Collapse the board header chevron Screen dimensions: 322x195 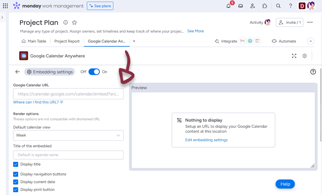coord(310,41)
